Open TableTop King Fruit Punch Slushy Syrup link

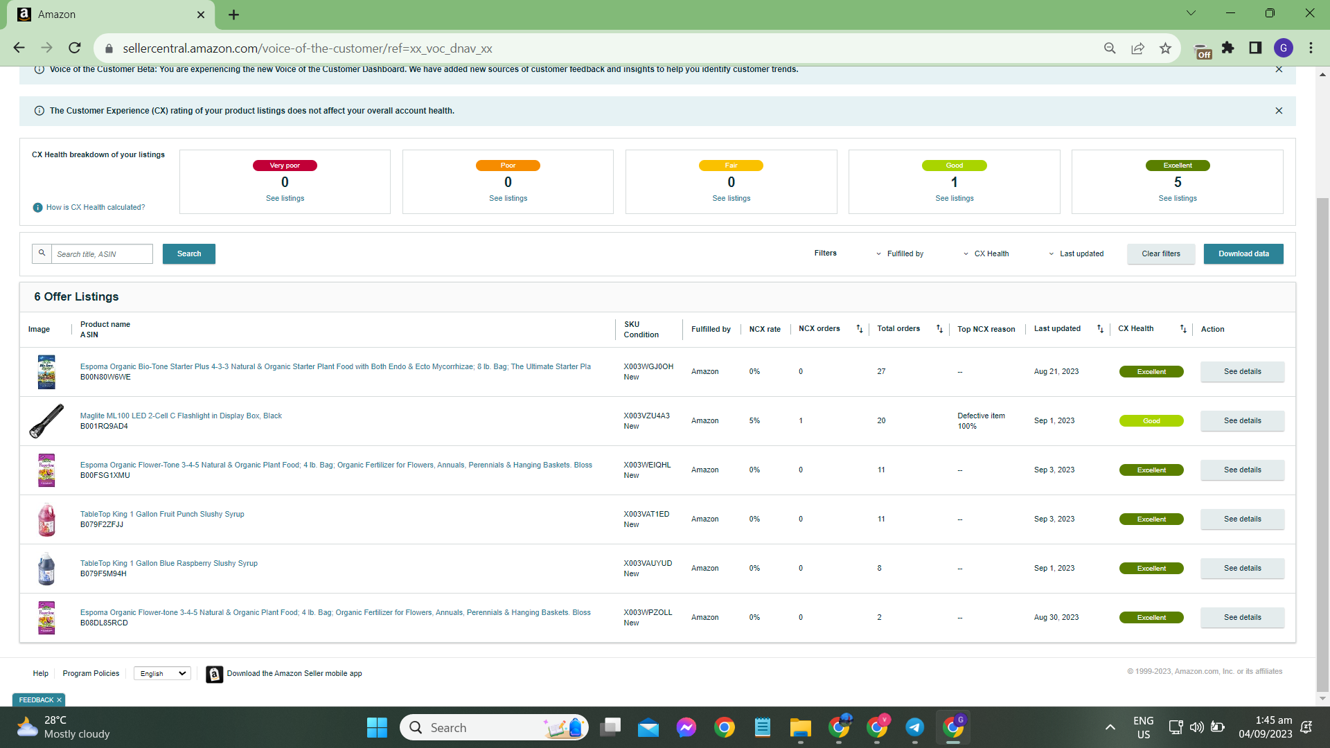162,515
